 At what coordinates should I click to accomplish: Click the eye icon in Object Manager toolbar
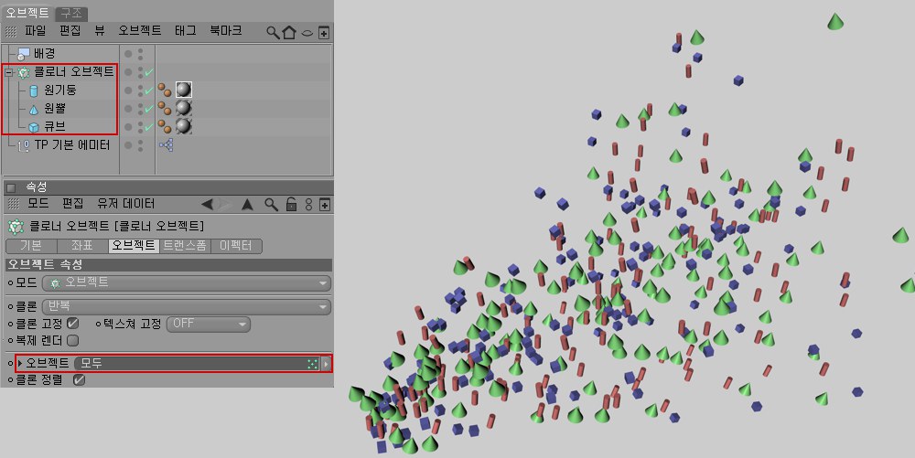point(307,33)
